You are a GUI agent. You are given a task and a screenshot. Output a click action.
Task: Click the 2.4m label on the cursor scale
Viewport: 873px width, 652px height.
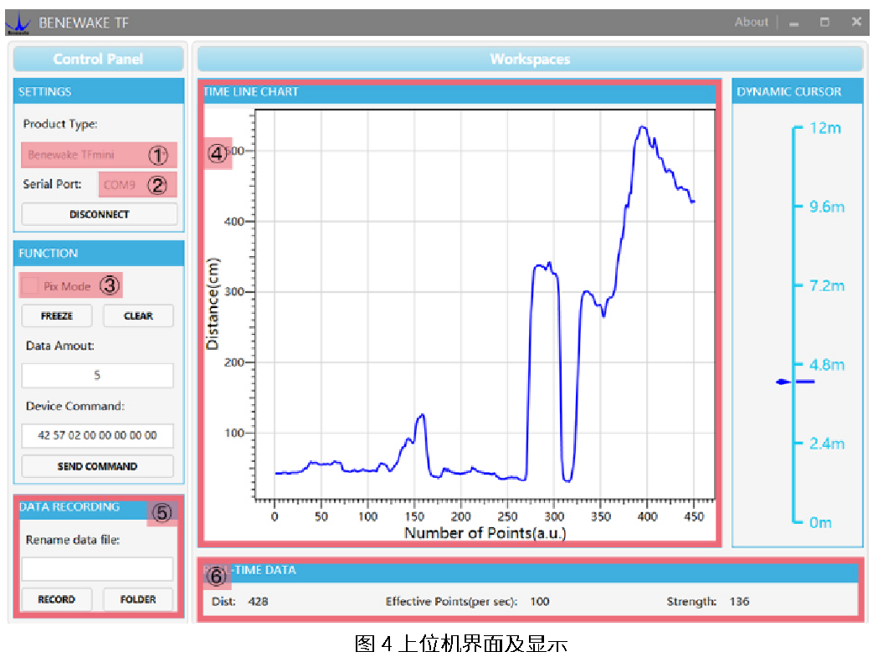[x=827, y=444]
